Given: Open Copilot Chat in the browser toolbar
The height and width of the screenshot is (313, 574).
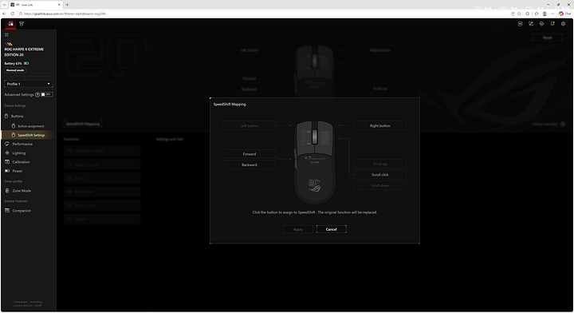Looking at the screenshot, I should pos(565,14).
